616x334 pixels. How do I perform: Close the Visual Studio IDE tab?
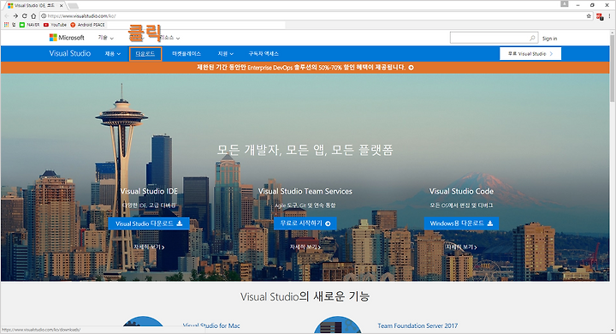click(x=61, y=5)
